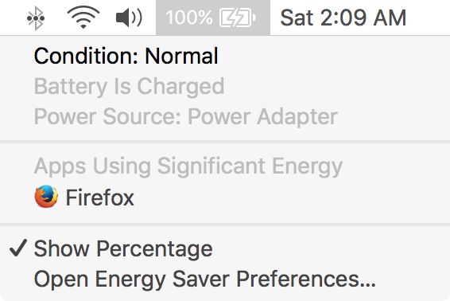The image size is (450, 301).
Task: Open the Sat 2:09 AM clock menu
Action: pos(343,18)
